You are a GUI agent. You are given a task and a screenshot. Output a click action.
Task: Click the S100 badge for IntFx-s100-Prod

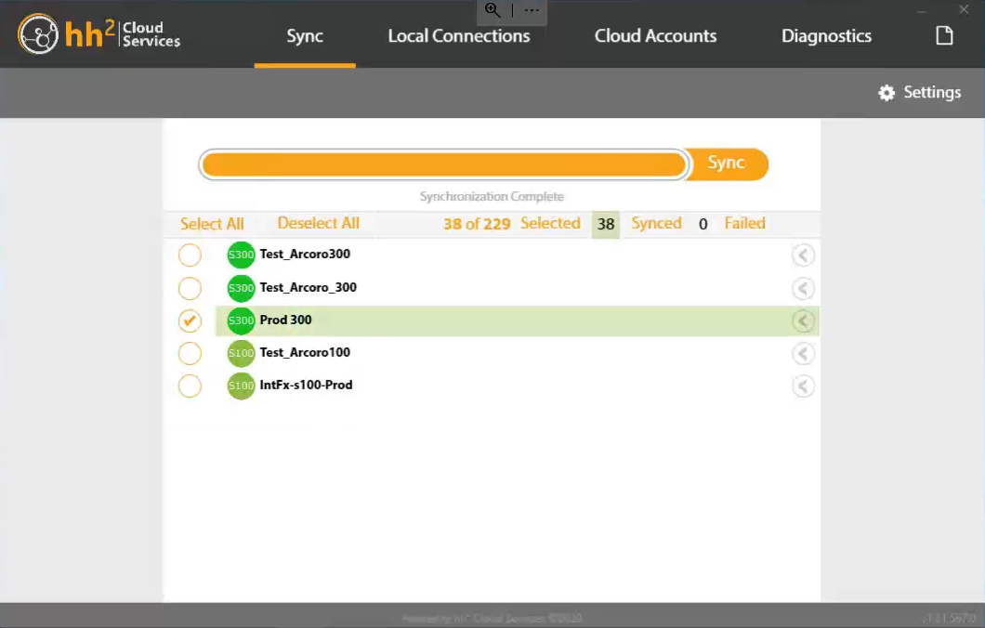(241, 386)
